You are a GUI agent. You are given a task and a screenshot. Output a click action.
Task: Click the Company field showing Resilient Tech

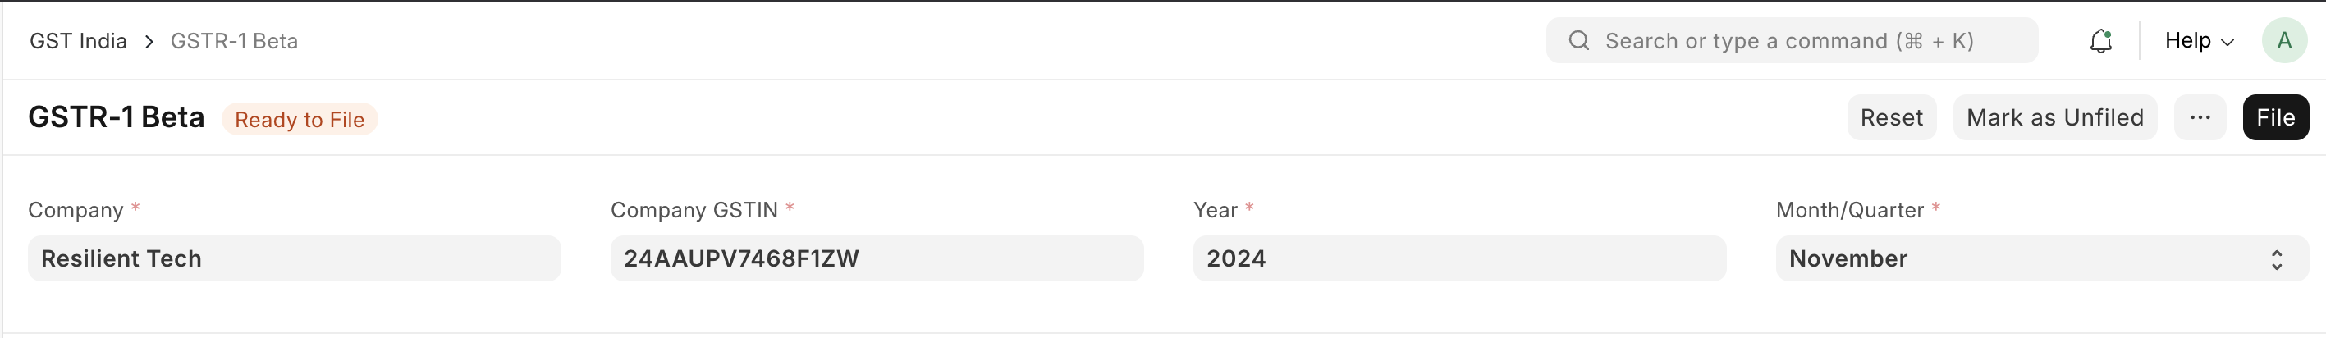[x=295, y=258]
